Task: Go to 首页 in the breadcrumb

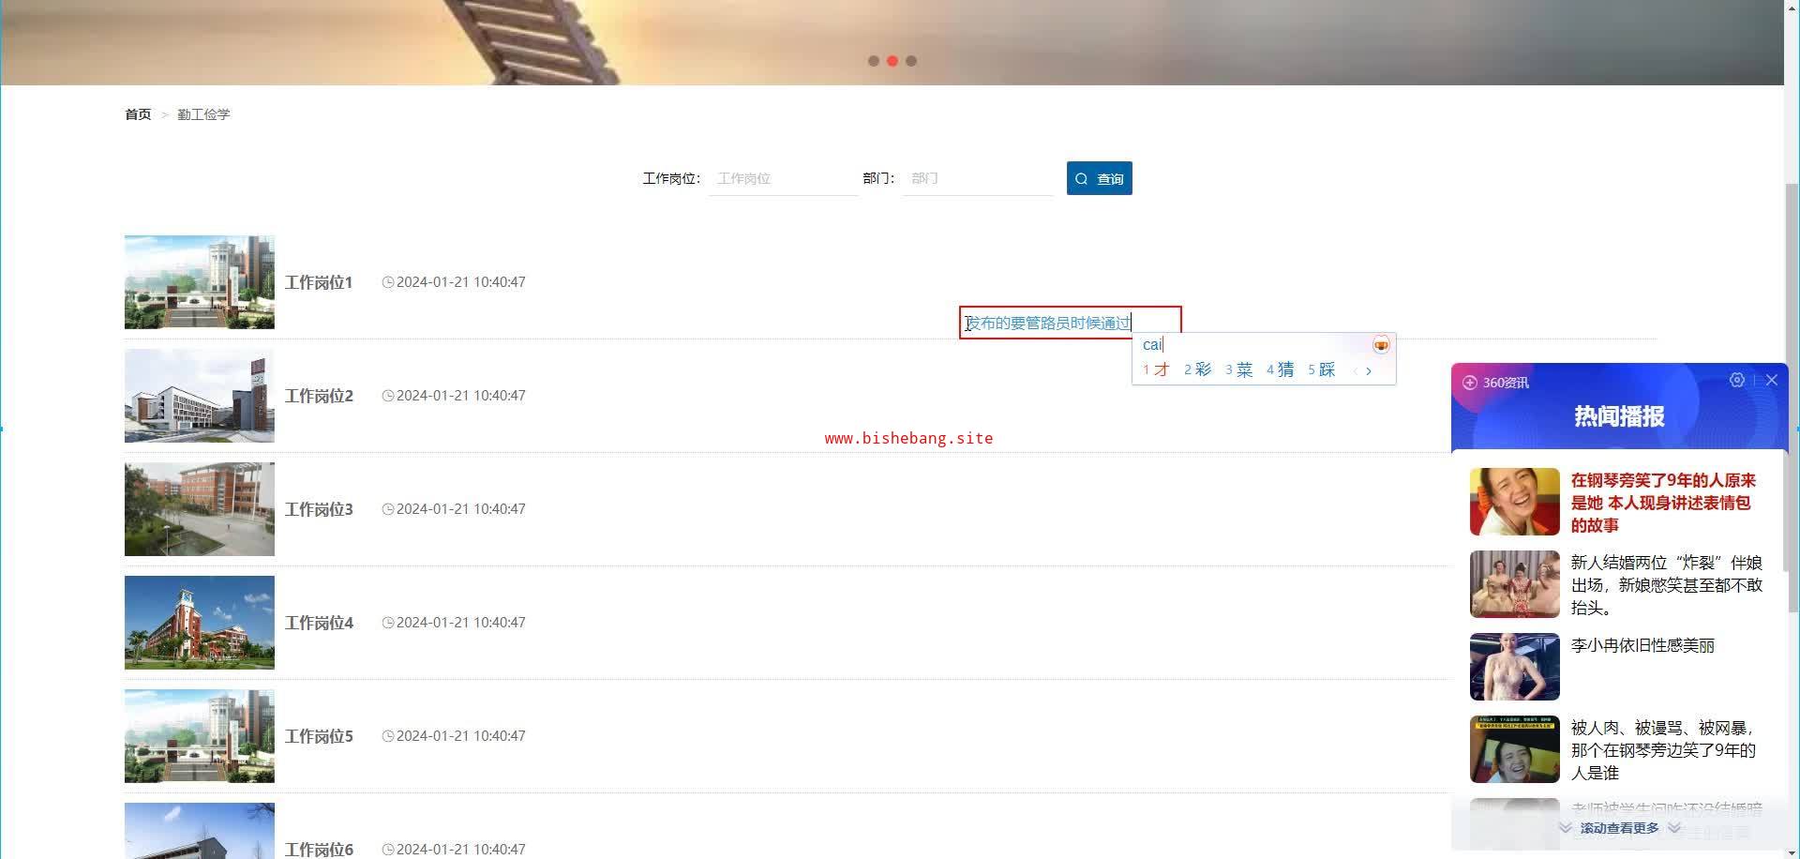Action: [138, 114]
